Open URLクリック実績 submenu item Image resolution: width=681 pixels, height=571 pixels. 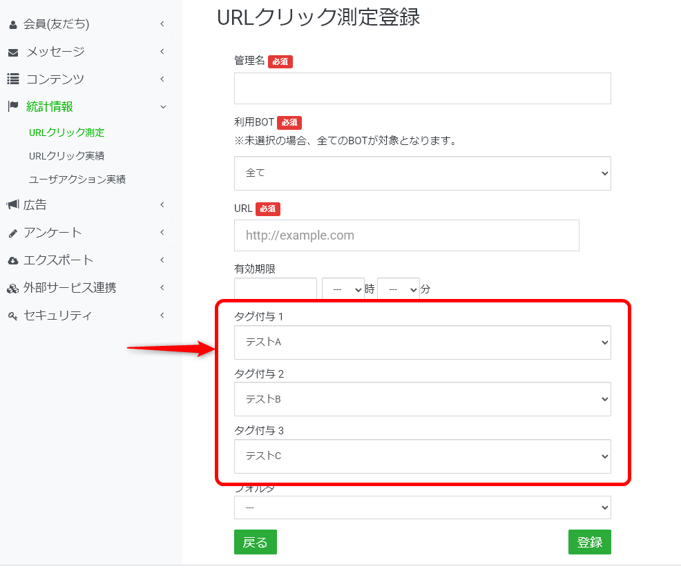tap(66, 156)
